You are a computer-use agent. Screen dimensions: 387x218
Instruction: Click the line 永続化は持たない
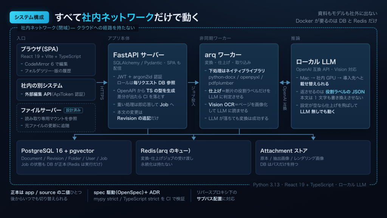click(156, 164)
